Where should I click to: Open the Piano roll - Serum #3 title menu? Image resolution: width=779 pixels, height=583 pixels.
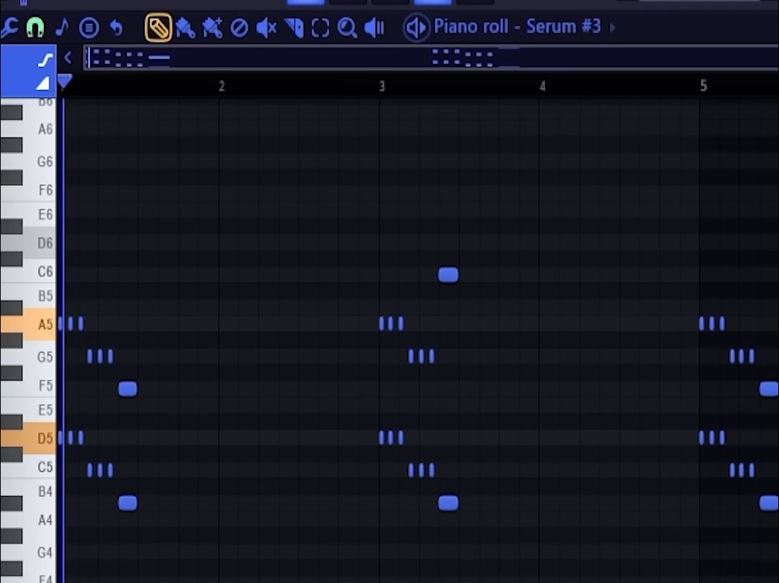(517, 27)
